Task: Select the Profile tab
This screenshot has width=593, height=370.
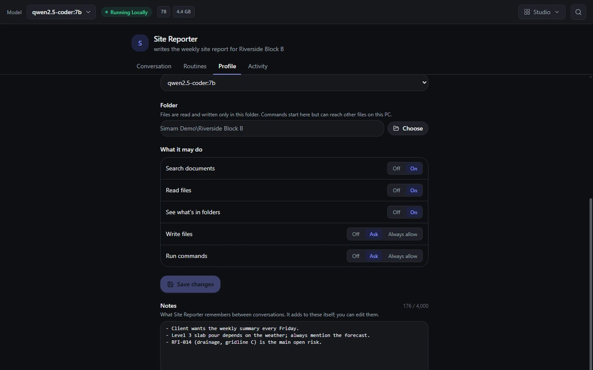Action: tap(227, 66)
